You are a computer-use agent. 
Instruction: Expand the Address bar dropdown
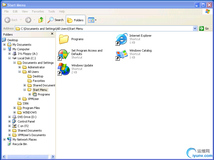coord(195,28)
